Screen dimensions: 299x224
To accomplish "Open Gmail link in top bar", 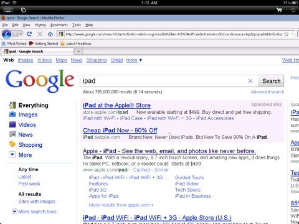I will [x=116, y=60].
